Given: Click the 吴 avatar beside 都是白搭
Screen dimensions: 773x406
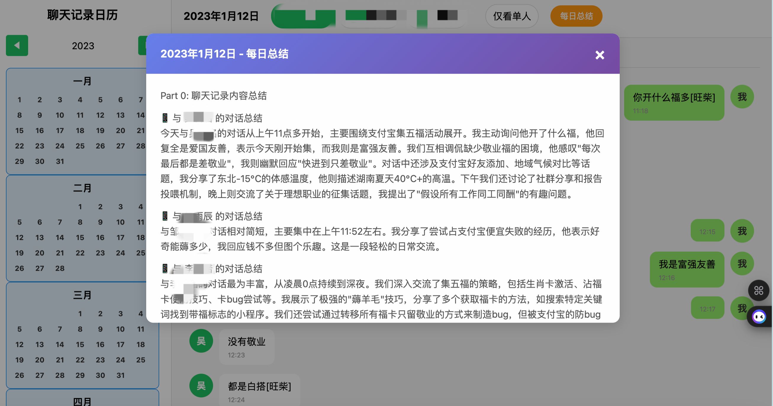Looking at the screenshot, I should click(201, 386).
